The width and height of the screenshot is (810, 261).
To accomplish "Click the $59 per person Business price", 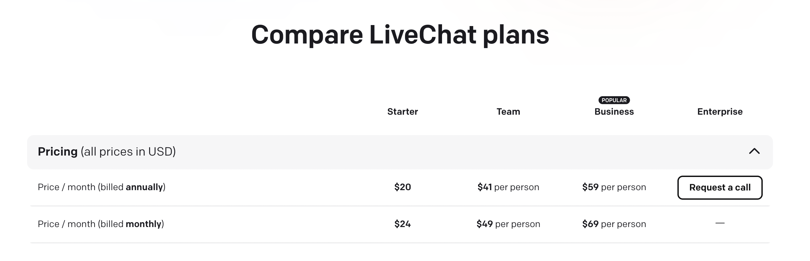I will tap(614, 187).
